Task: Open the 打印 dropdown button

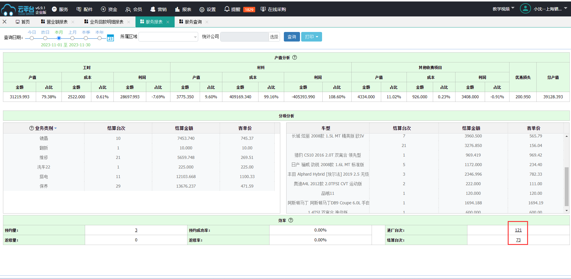Action: pos(311,37)
